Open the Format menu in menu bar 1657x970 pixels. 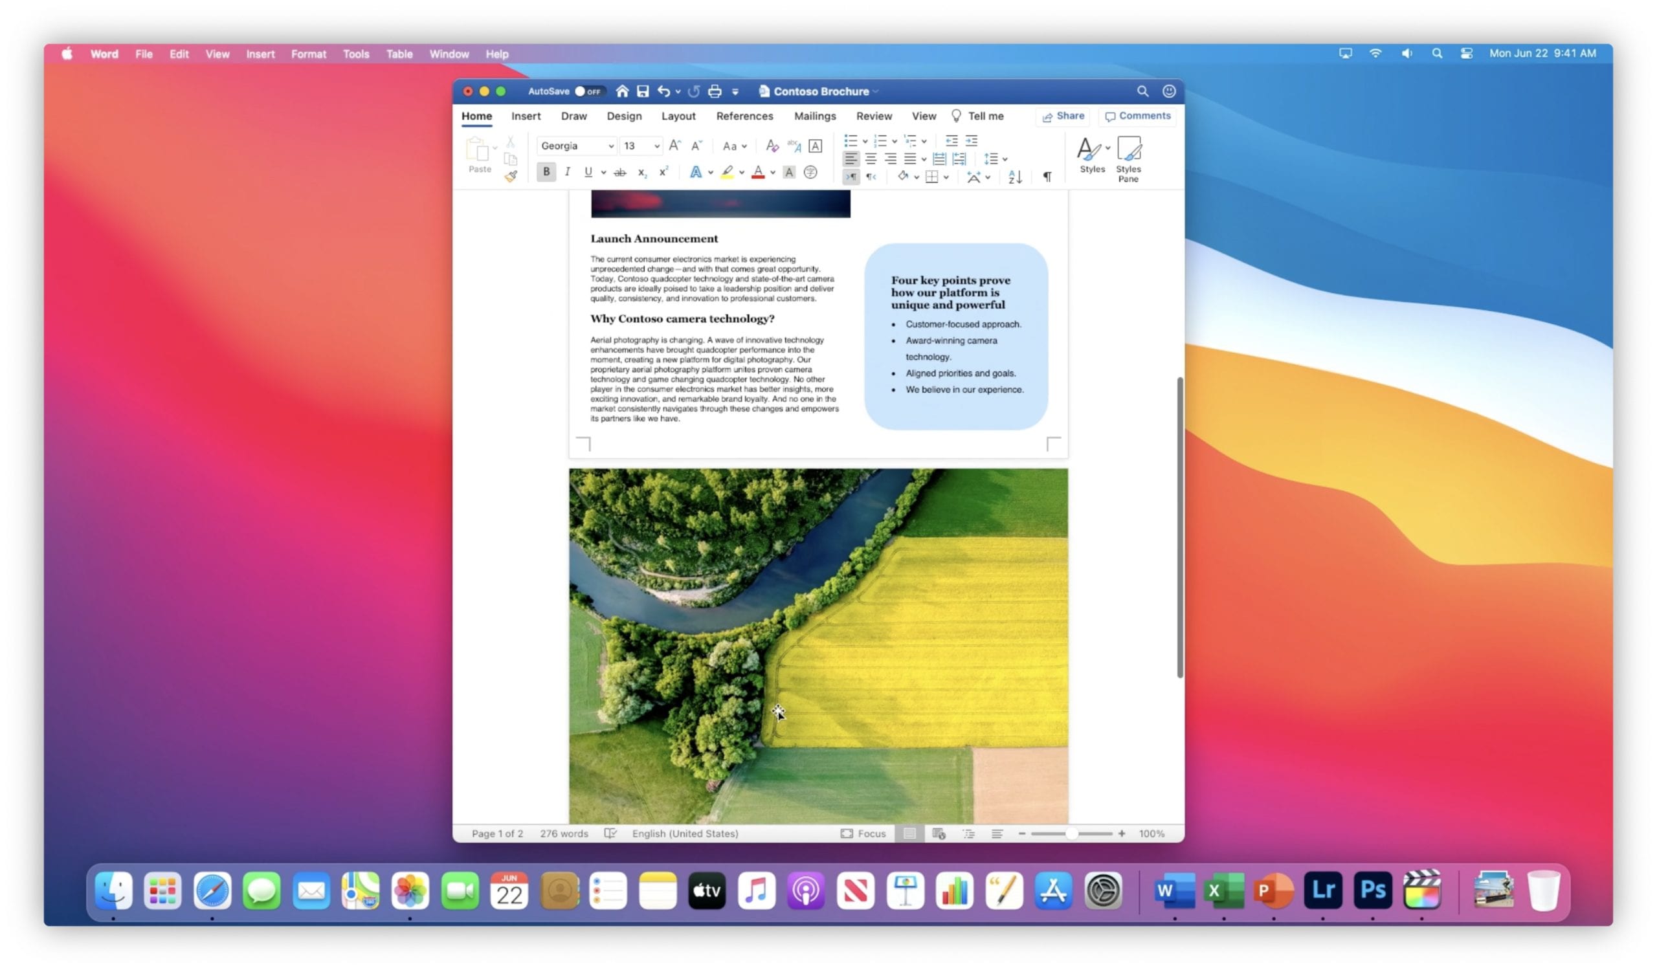coord(308,54)
